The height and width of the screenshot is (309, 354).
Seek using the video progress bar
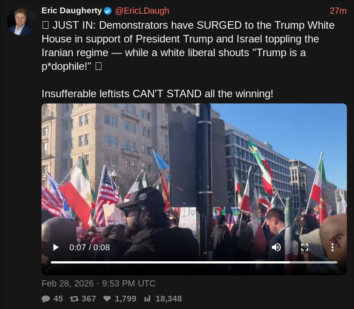coord(194,262)
